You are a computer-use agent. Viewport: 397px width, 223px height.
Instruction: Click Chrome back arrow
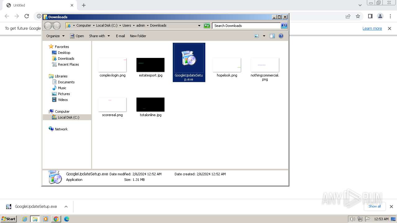7,16
